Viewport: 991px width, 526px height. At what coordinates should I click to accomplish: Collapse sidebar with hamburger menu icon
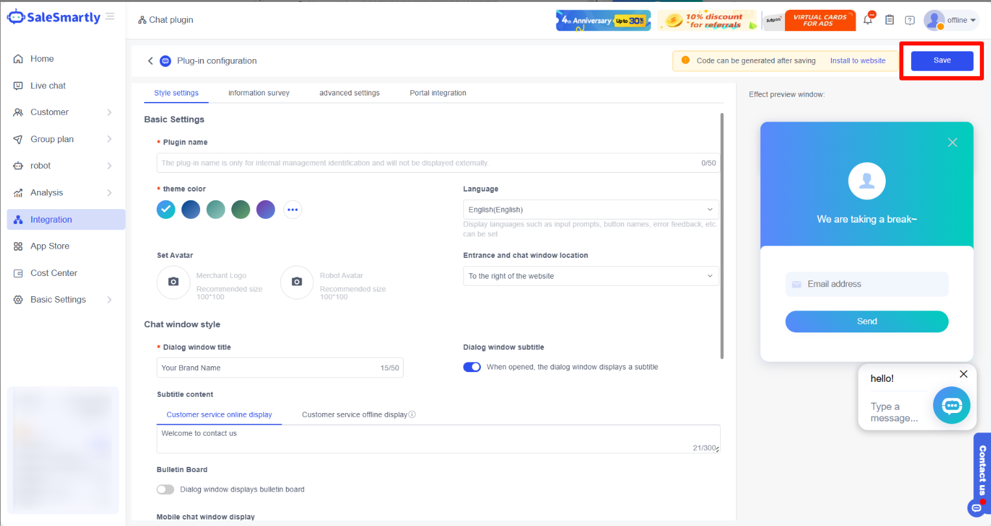pyautogui.click(x=110, y=16)
